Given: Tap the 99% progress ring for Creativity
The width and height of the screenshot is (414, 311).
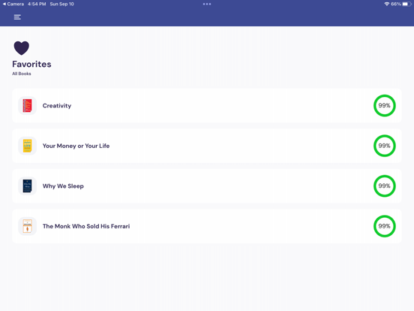Looking at the screenshot, I should coord(385,105).
